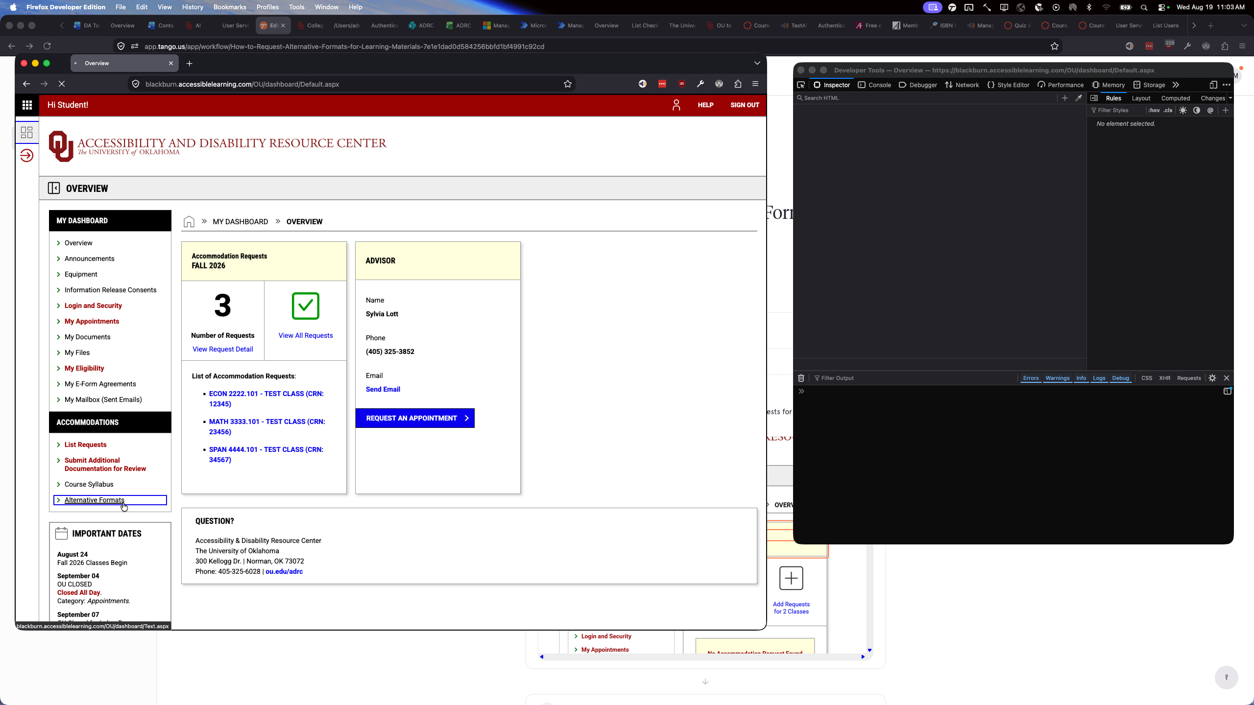Image resolution: width=1254 pixels, height=705 pixels.
Task: Open the sidebar tabs overflow dropdown
Action: click(1230, 98)
